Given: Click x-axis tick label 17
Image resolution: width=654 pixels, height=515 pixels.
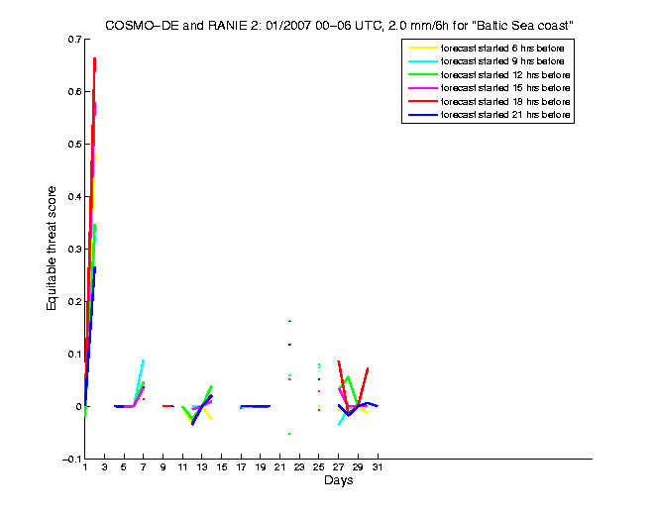Looking at the screenshot, I should point(241,467).
